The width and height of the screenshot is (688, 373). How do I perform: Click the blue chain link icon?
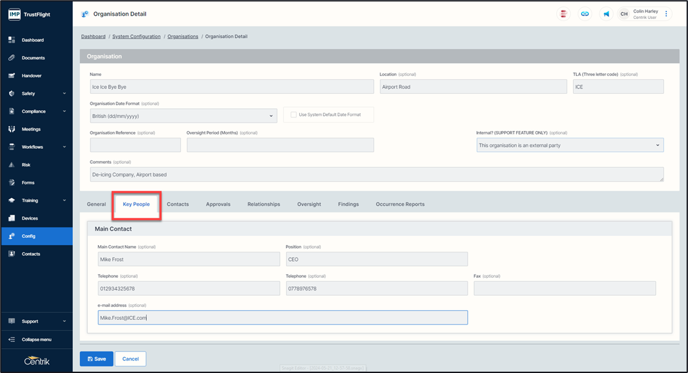584,14
